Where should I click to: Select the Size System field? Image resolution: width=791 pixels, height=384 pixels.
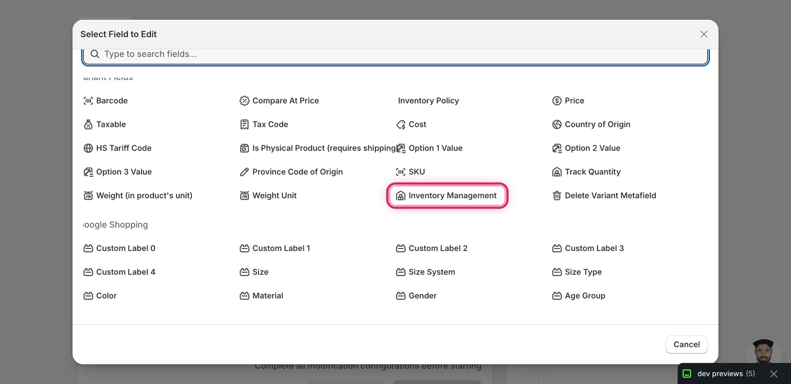[425, 272]
